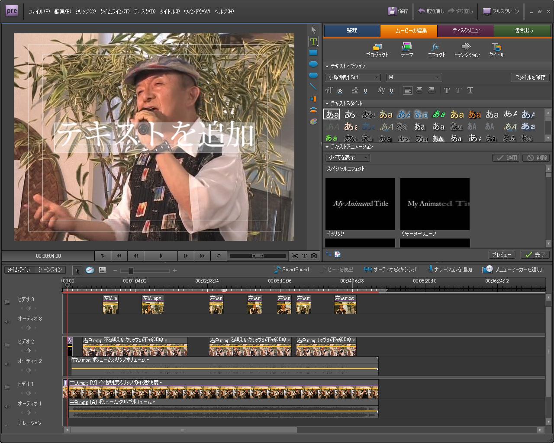Open the 小塚明朝 Std font dropdown
This screenshot has width=554, height=443.
coord(353,77)
